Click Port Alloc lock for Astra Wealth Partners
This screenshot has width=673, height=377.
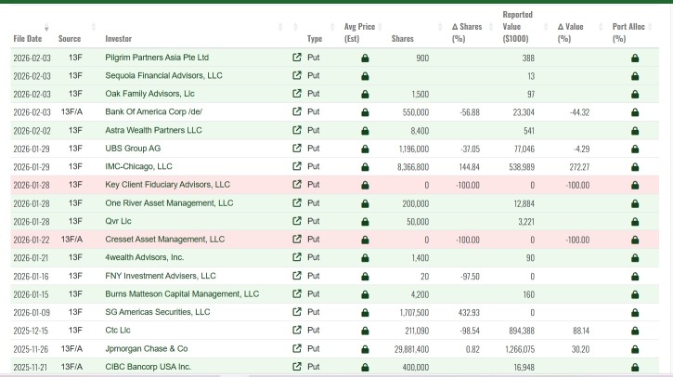635,131
